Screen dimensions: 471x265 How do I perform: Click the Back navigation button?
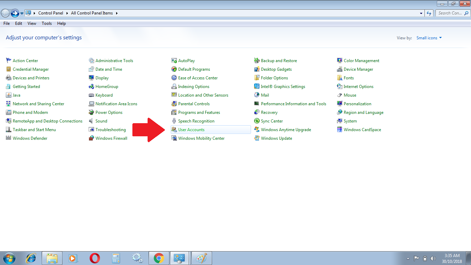[x=5, y=13]
